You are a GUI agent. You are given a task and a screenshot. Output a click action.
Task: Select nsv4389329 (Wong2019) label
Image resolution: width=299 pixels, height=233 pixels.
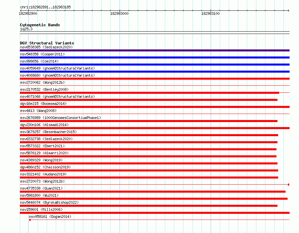(x=41, y=160)
